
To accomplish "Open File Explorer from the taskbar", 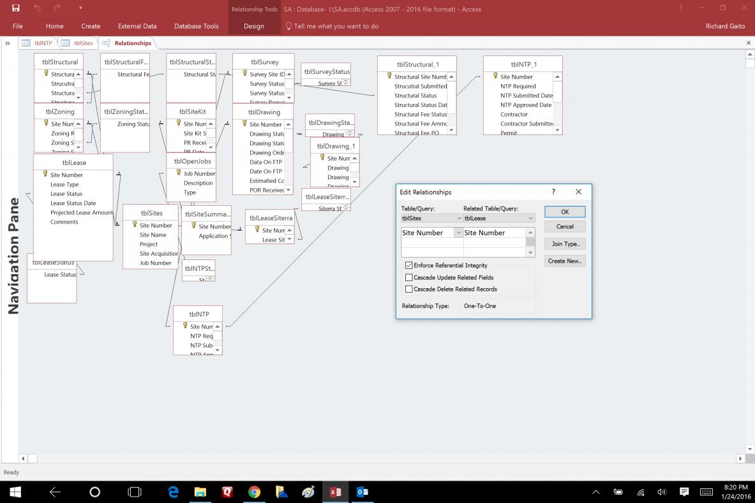I will click(x=200, y=492).
